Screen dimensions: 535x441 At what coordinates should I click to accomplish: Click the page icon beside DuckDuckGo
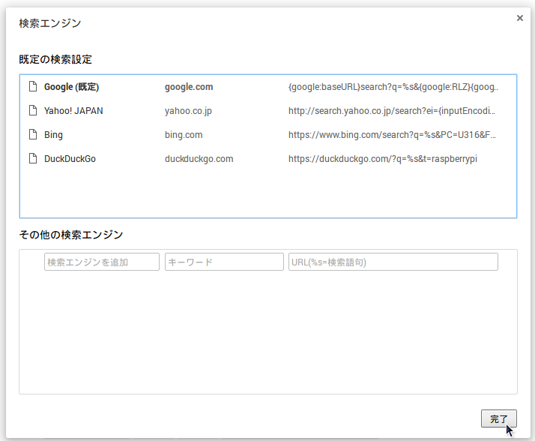(x=32, y=159)
